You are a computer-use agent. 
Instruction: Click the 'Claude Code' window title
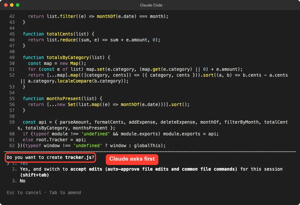151,5
